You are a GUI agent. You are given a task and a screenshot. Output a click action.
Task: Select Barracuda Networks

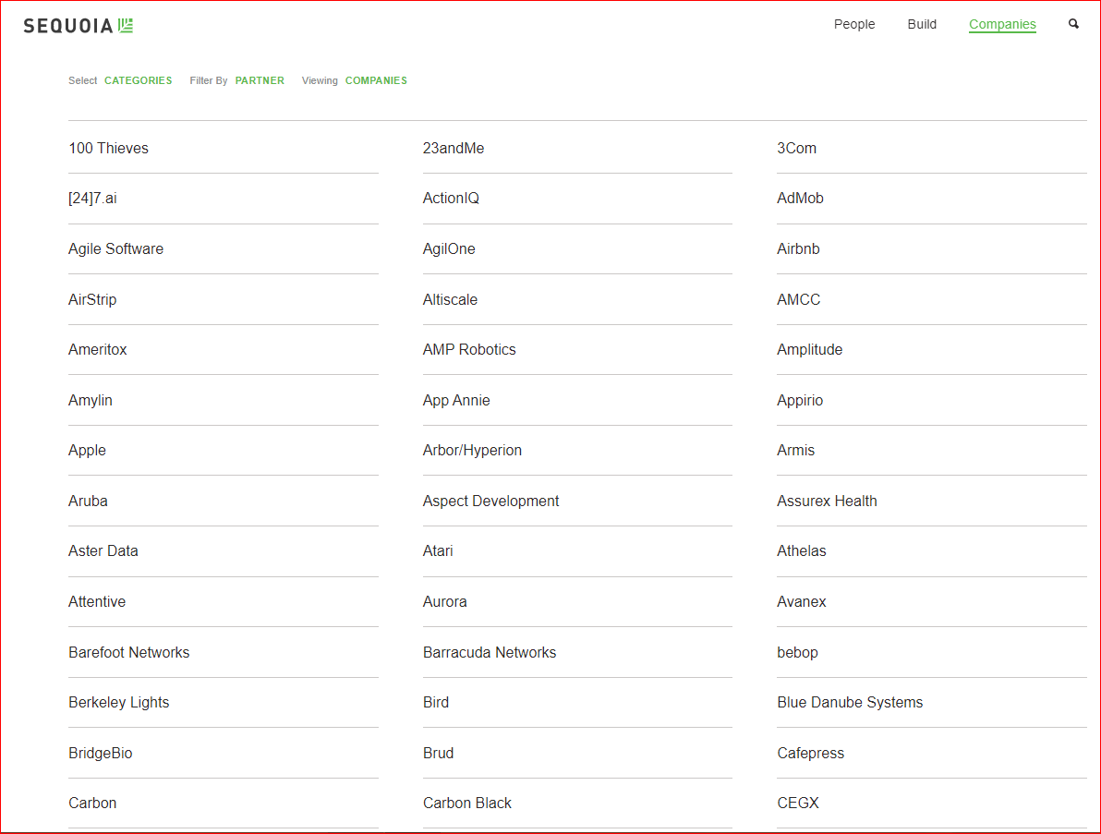coord(490,652)
